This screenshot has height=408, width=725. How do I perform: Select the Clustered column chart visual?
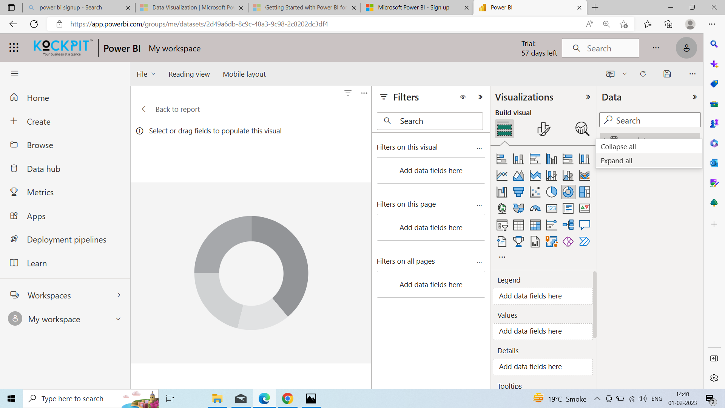tap(552, 159)
